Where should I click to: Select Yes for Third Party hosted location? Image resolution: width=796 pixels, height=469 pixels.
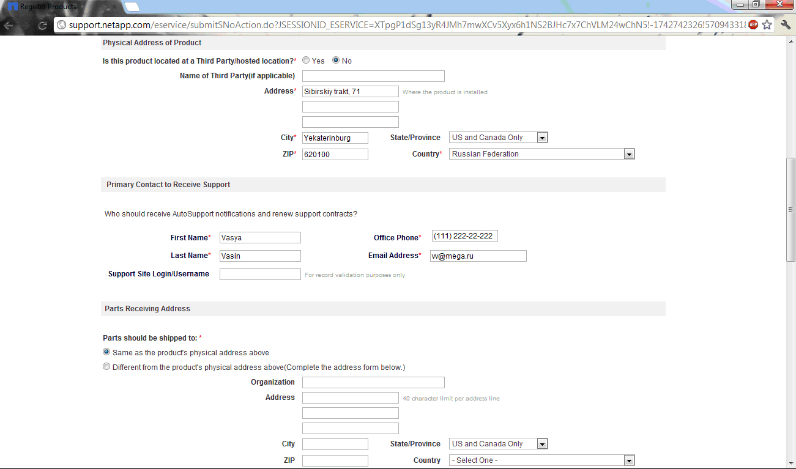point(306,61)
